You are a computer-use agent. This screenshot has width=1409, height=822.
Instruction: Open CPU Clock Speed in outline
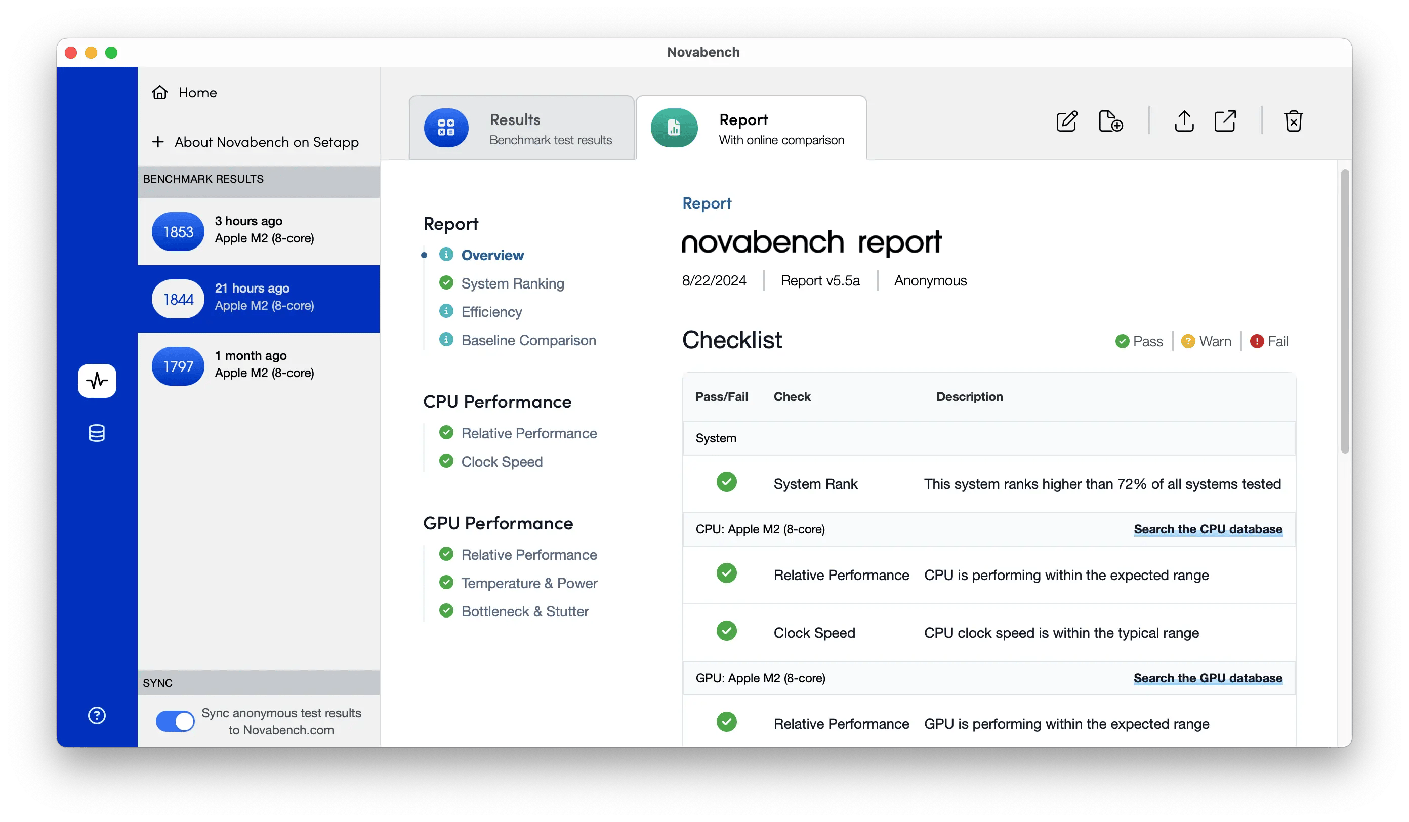pos(502,462)
